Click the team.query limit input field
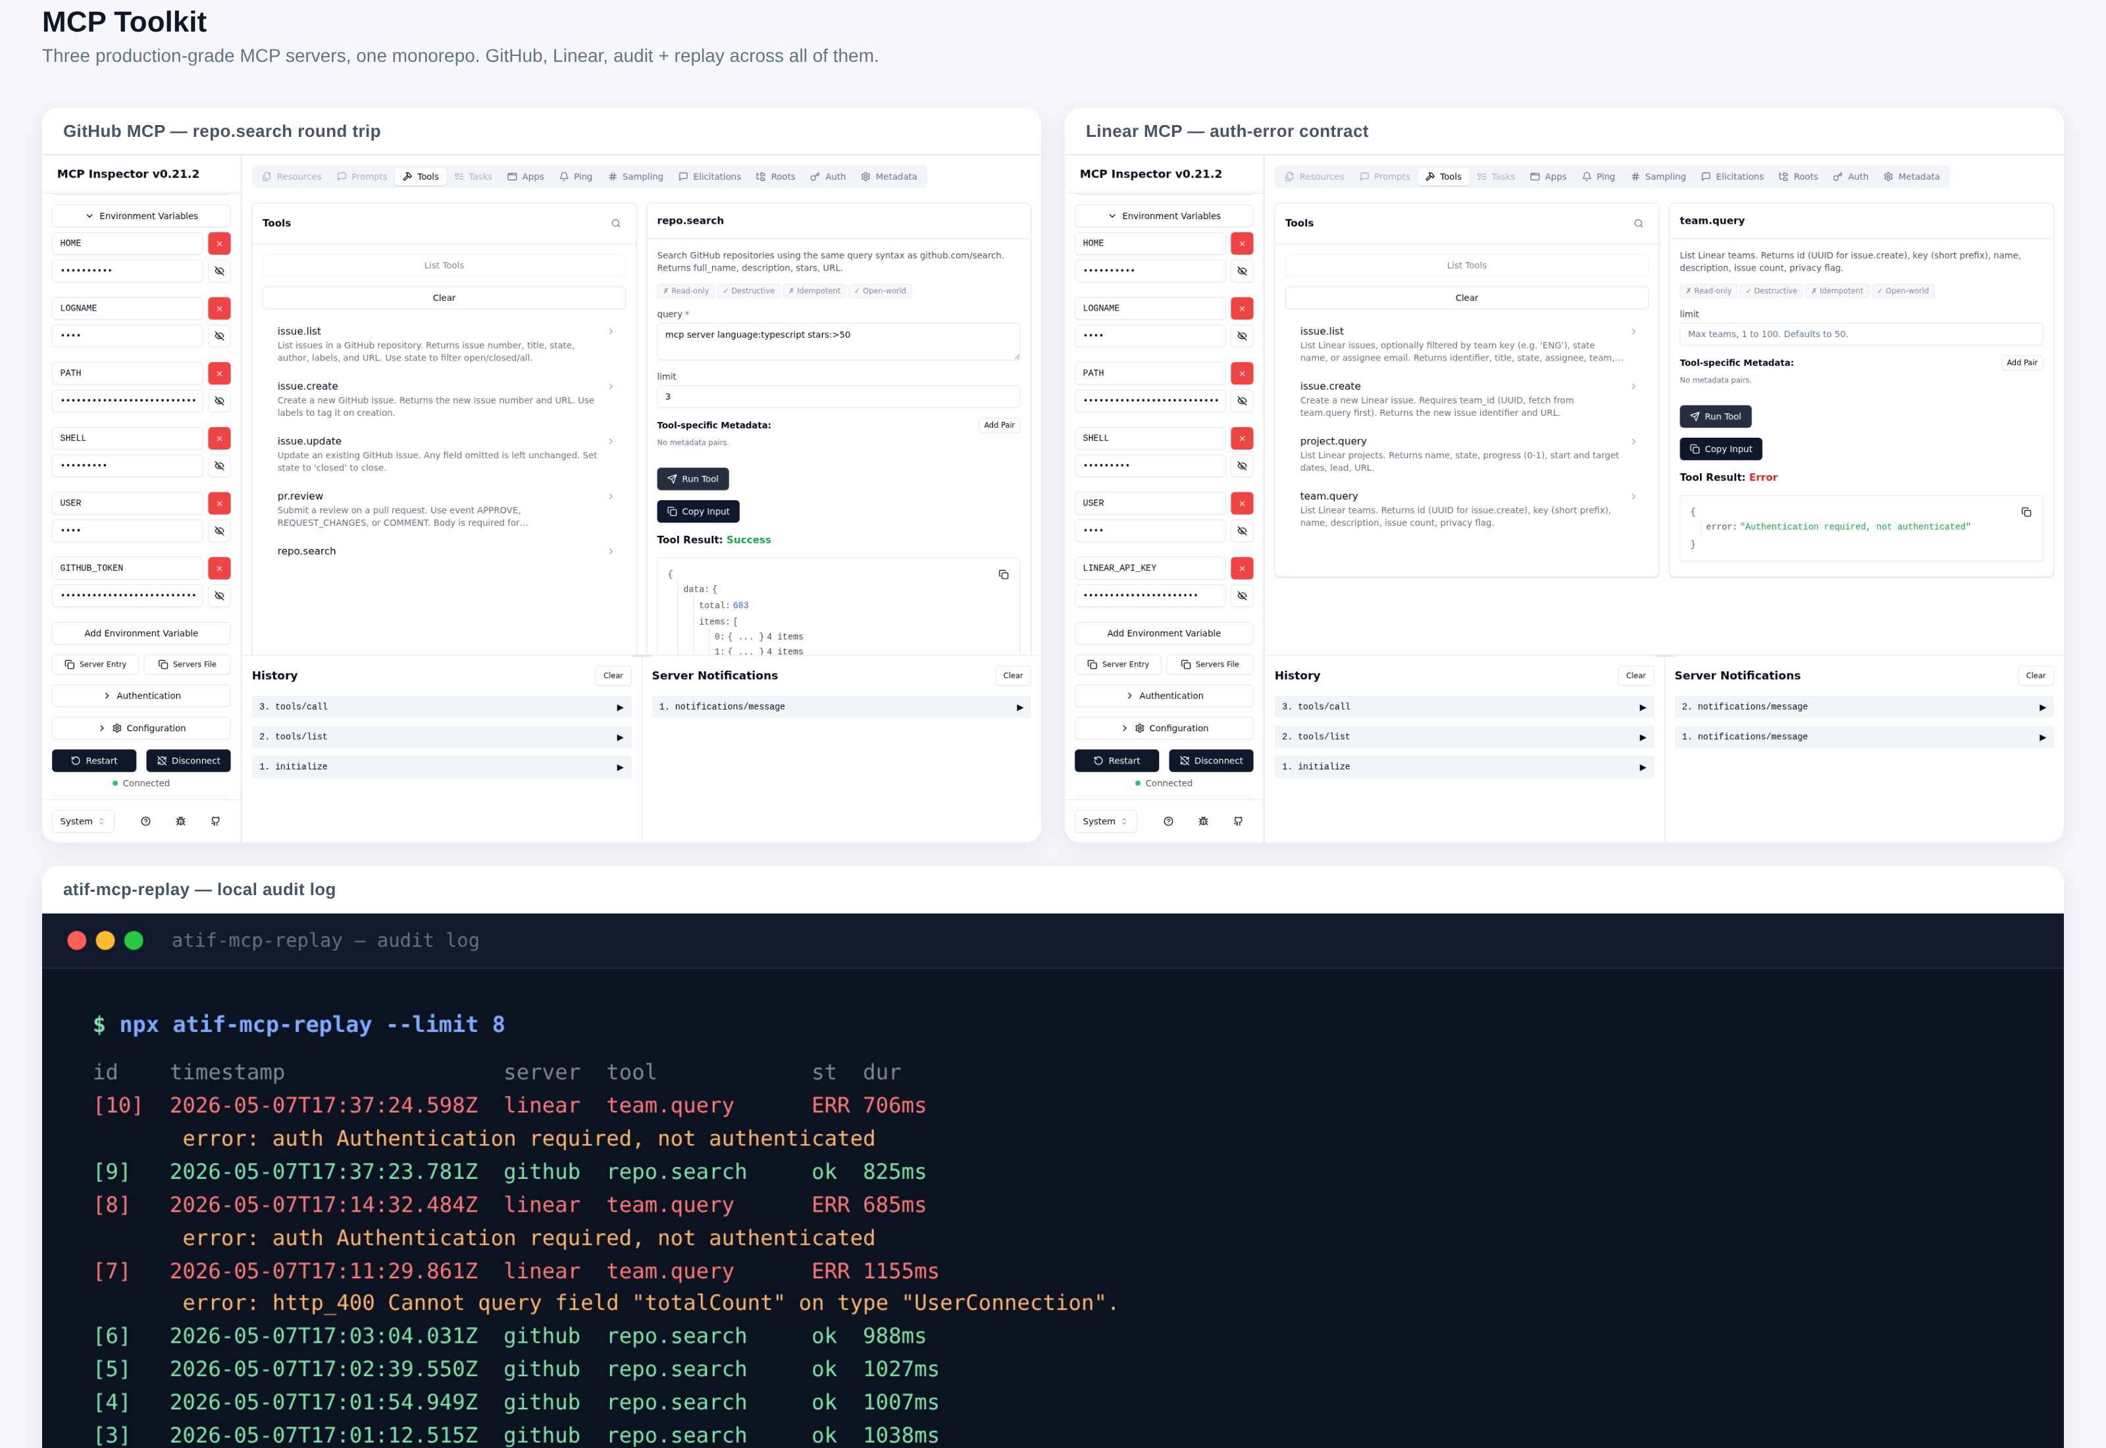 (x=1861, y=334)
